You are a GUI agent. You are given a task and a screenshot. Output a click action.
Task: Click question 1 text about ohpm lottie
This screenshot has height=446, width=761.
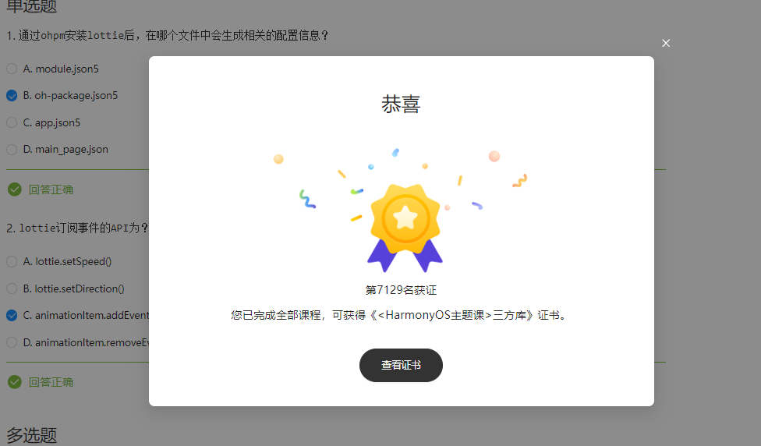168,35
